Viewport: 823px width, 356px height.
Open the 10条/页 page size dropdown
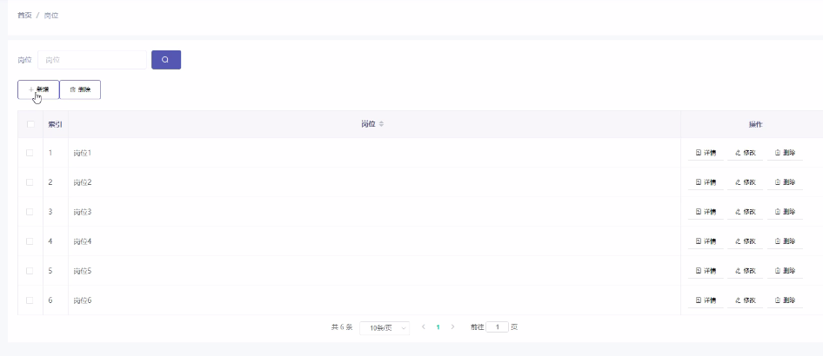(385, 327)
